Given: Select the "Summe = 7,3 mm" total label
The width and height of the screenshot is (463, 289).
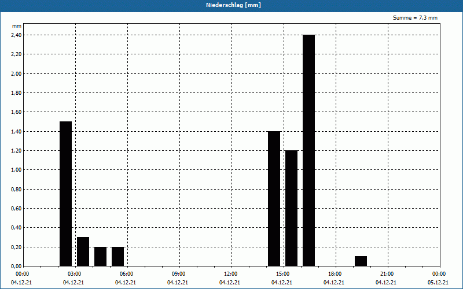Looking at the screenshot, I should coord(415,18).
